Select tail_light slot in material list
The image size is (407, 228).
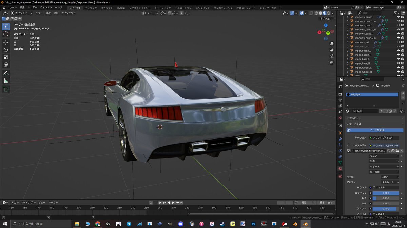coord(372,94)
